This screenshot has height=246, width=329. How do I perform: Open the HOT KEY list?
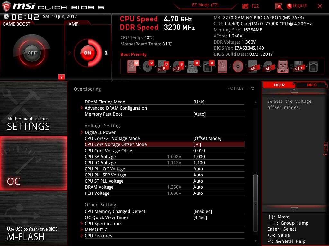236,88
